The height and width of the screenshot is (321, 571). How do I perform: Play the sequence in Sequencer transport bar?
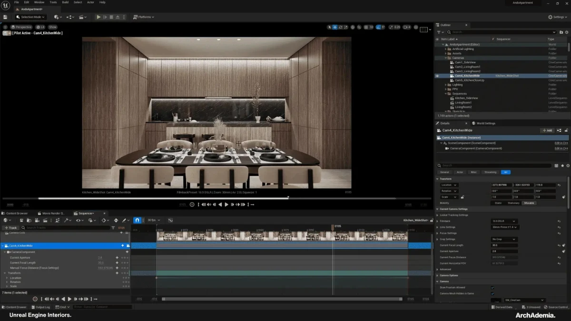pyautogui.click(x=69, y=299)
